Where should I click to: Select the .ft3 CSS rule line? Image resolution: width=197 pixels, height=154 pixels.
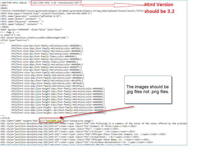click(46, 54)
